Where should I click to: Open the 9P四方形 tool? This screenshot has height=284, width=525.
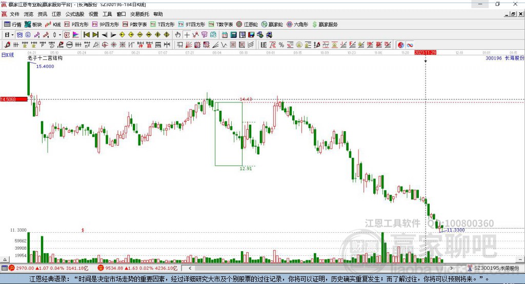pyautogui.click(x=106, y=25)
